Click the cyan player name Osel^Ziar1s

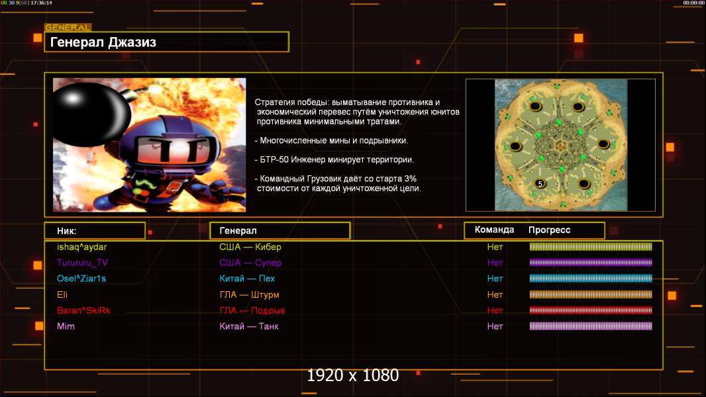(x=81, y=279)
